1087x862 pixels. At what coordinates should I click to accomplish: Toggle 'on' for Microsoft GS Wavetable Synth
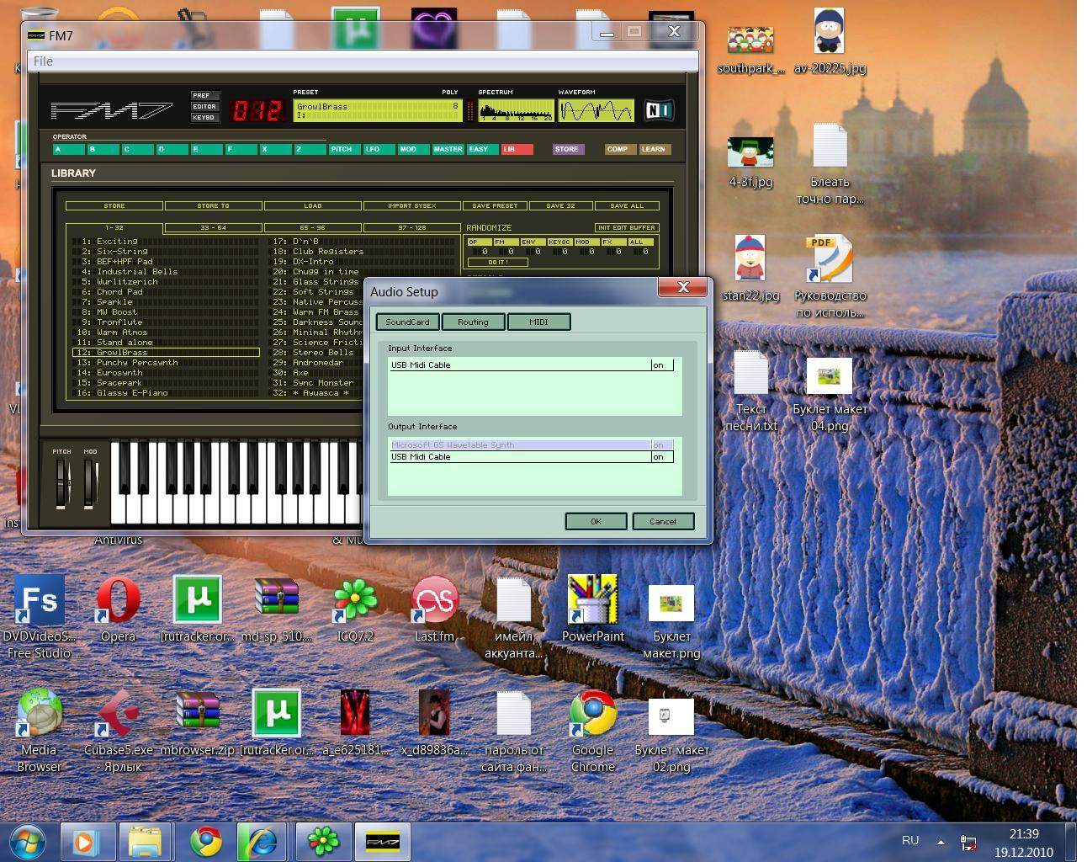coord(661,444)
